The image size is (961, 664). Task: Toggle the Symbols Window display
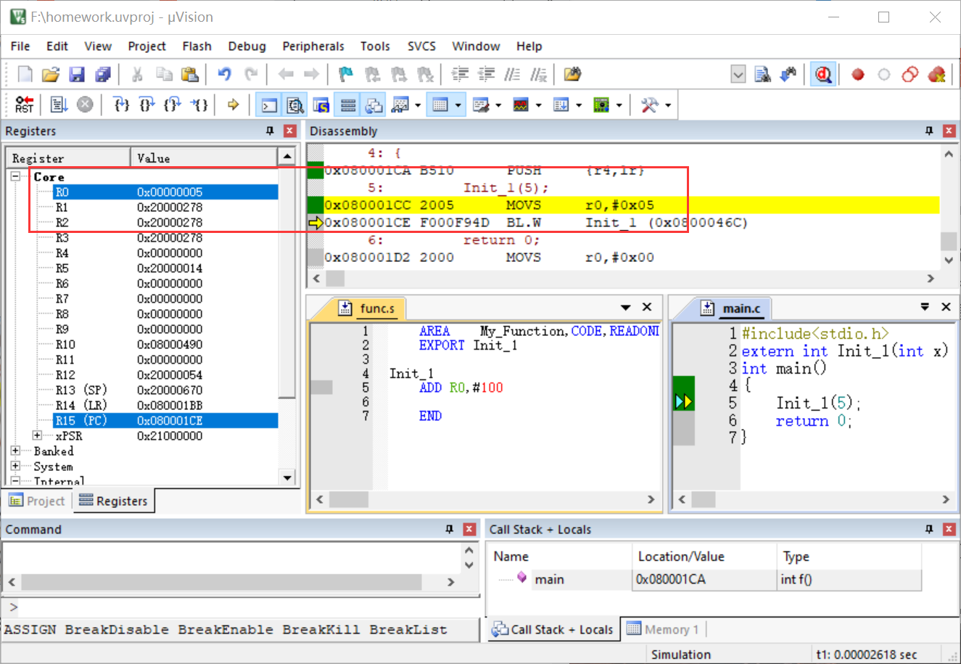point(321,105)
